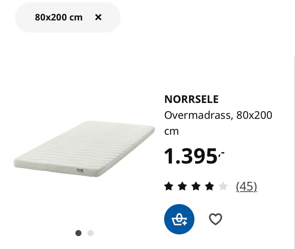The image size is (295, 249).
Task: Click the small IKEA tag on the mattress
Action: (x=80, y=170)
